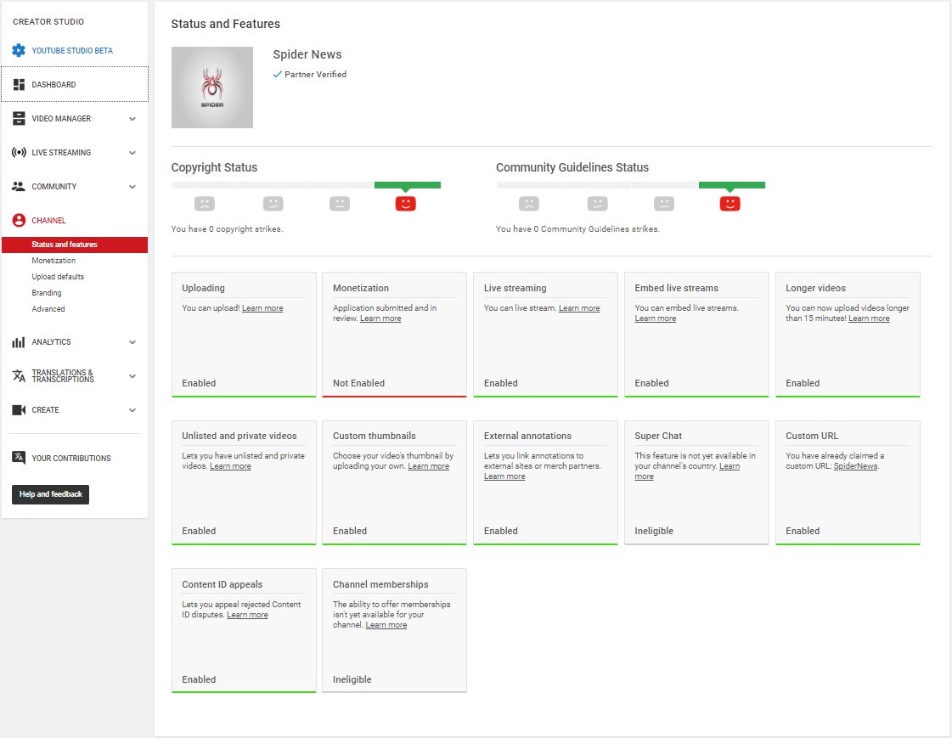
Task: Click the YouTube Studio Beta link
Action: 72,50
